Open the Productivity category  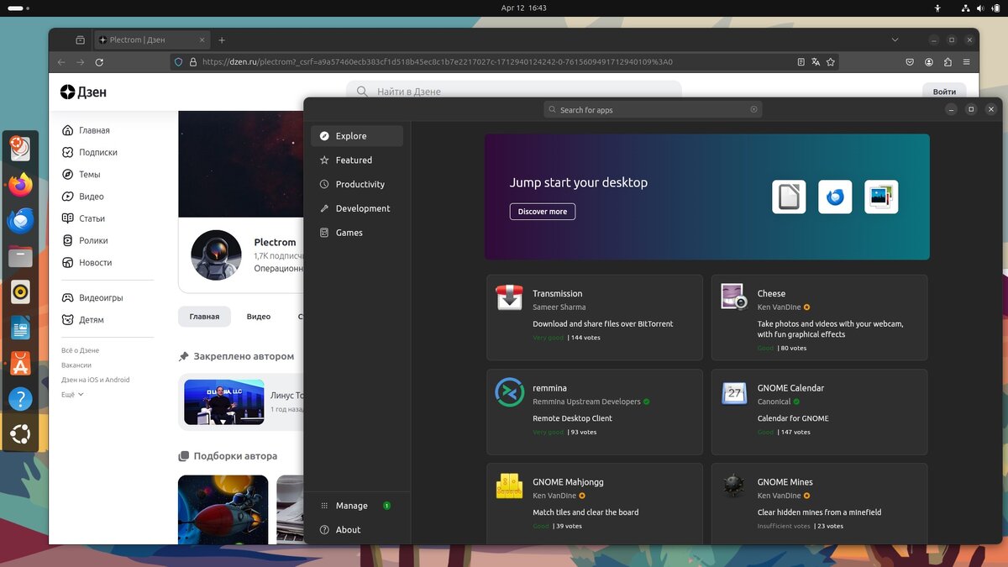click(357, 185)
